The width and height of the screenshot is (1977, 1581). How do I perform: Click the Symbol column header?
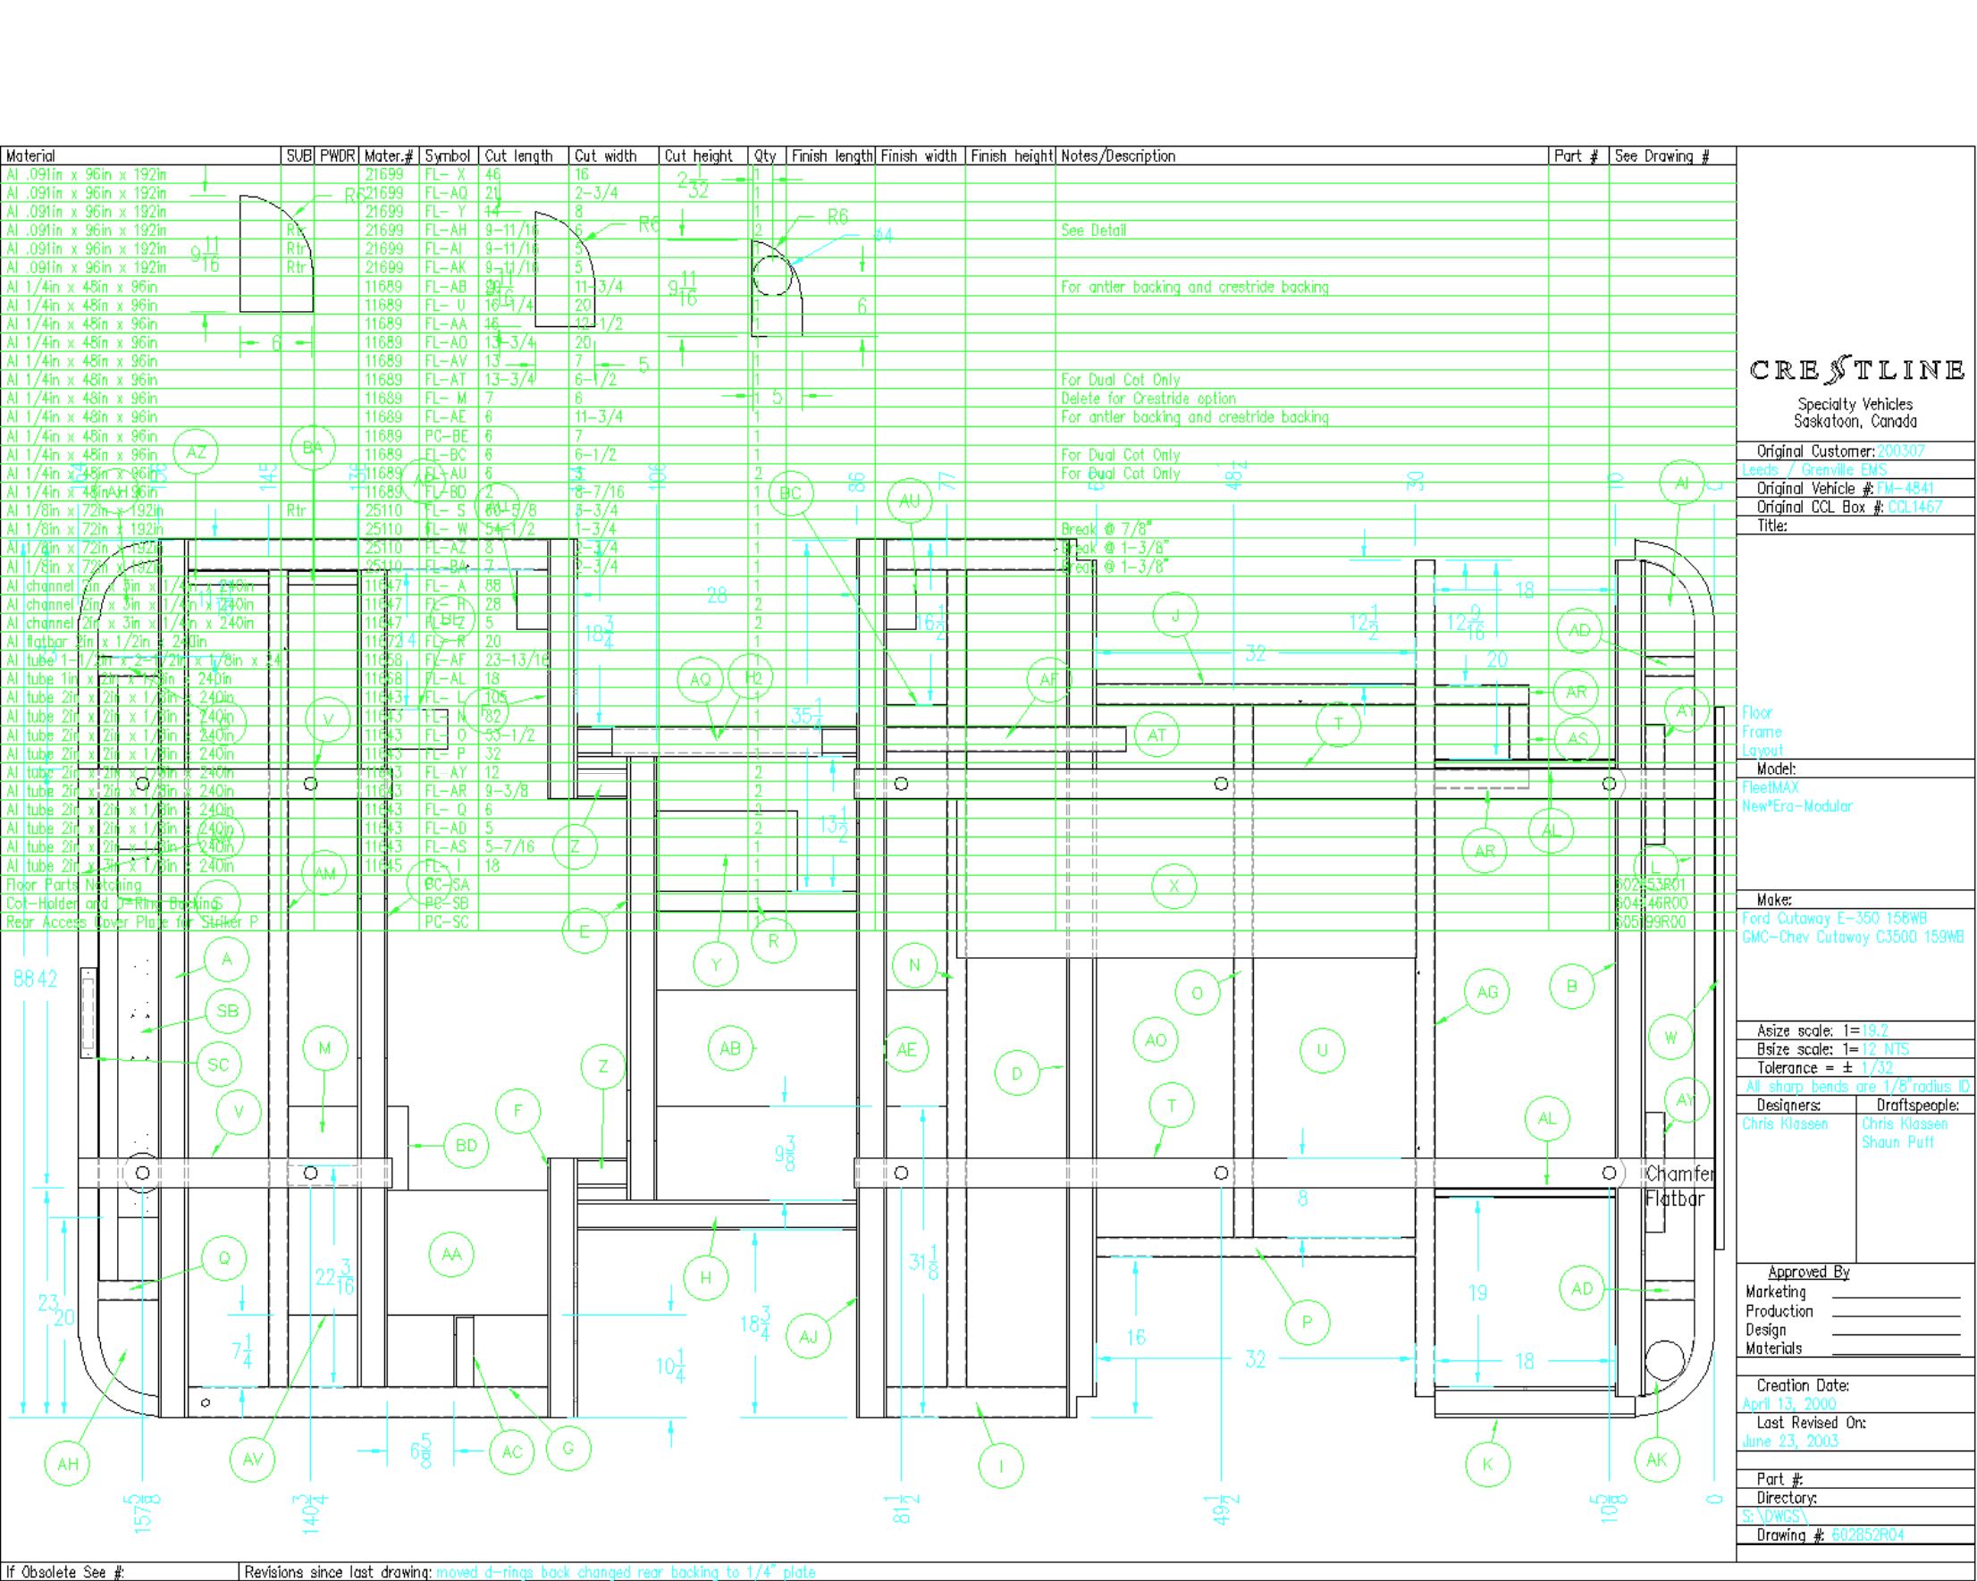coord(448,156)
